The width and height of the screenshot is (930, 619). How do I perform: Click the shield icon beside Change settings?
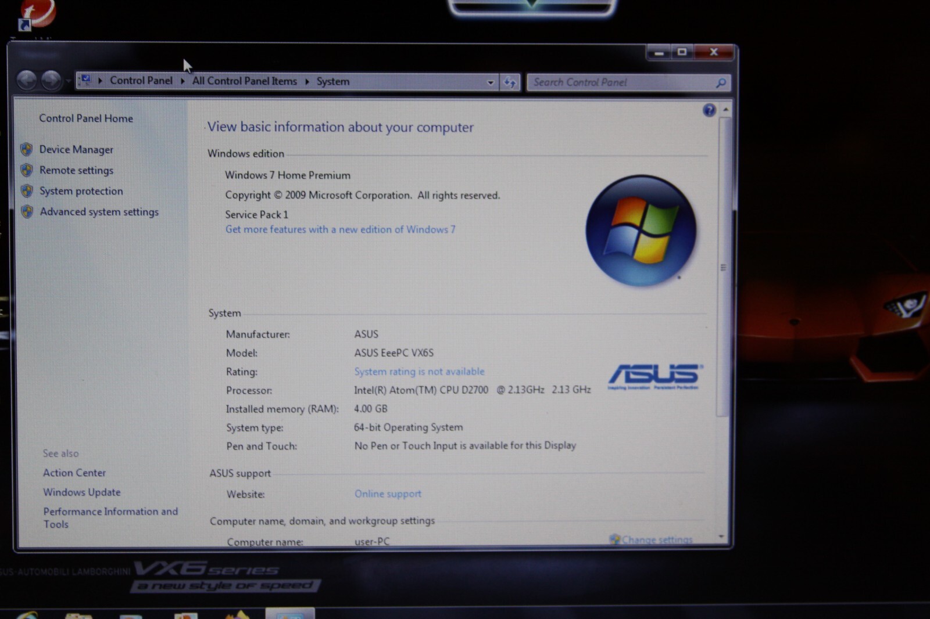coord(614,539)
